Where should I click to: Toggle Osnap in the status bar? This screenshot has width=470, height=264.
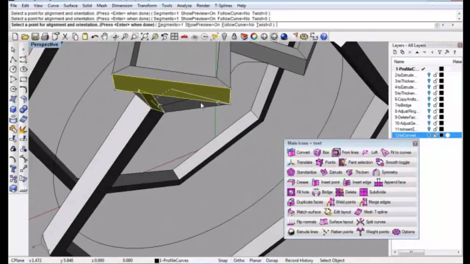[272, 260]
